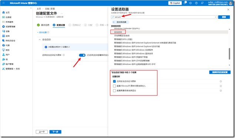The height and width of the screenshot is (138, 235).
Task: Clear the secure search text
Action: [x=216, y=17]
